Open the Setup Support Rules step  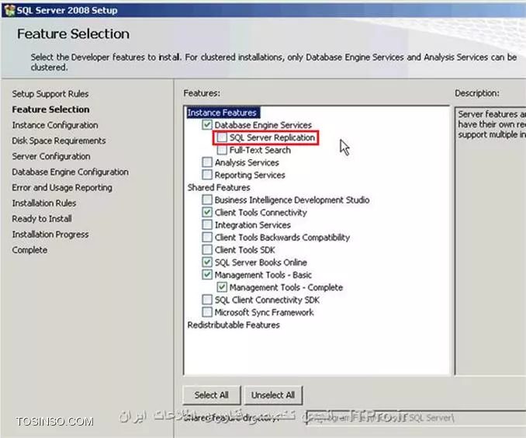(50, 94)
